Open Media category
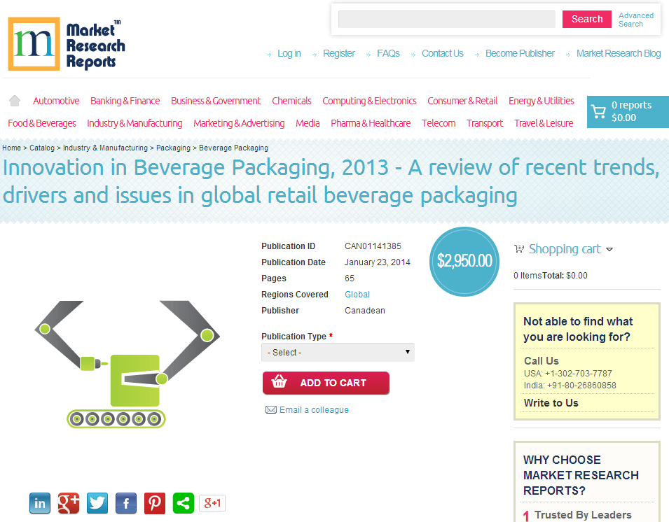This screenshot has width=669, height=522. click(x=308, y=124)
